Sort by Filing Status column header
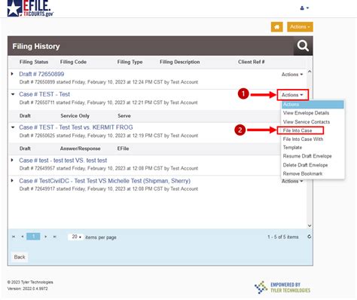 (x=34, y=62)
